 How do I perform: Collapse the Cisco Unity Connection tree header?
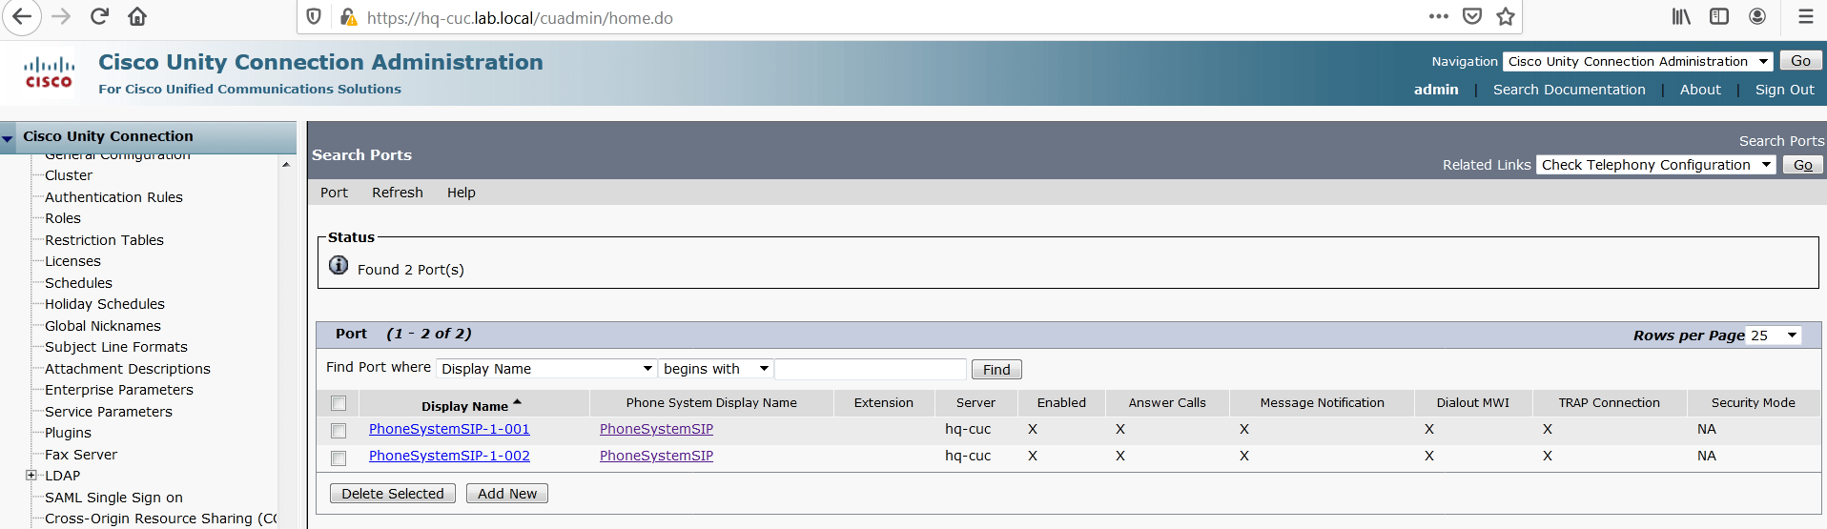click(8, 138)
